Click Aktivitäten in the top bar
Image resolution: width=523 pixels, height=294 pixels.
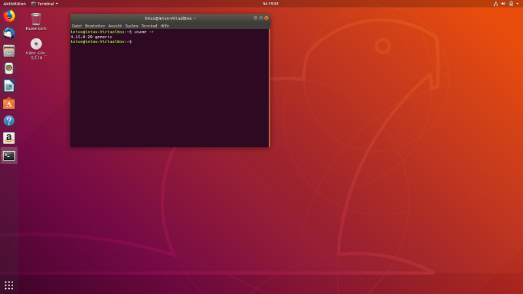point(14,4)
